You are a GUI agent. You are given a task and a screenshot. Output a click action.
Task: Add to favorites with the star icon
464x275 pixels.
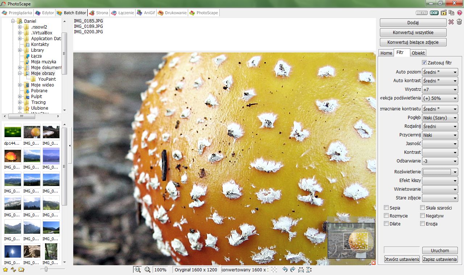pos(5,270)
